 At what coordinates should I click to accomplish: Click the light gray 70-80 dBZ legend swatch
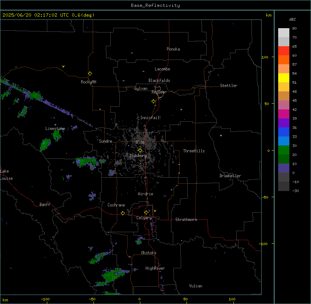284,32
